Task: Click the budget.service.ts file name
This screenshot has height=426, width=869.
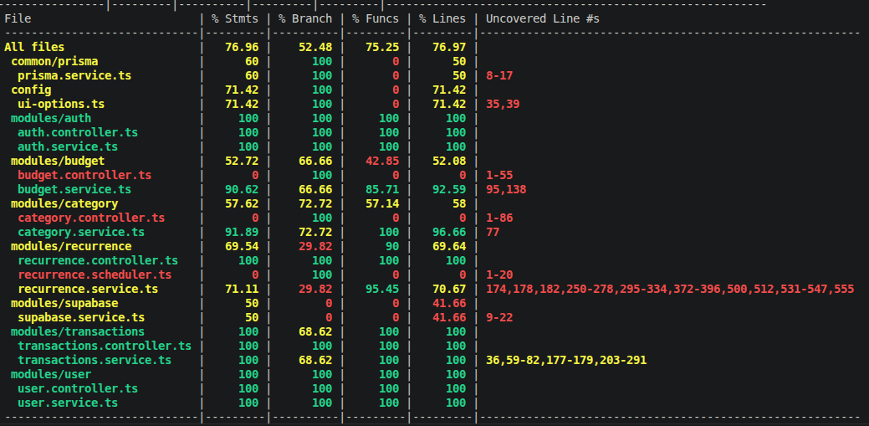Action: click(x=74, y=189)
